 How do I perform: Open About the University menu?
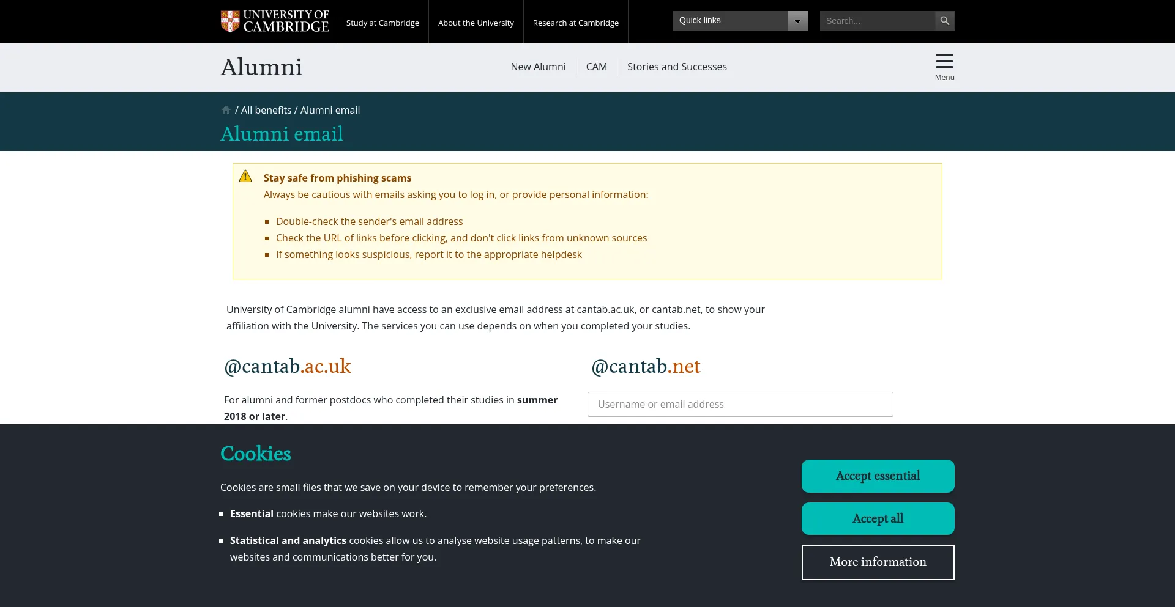point(476,23)
